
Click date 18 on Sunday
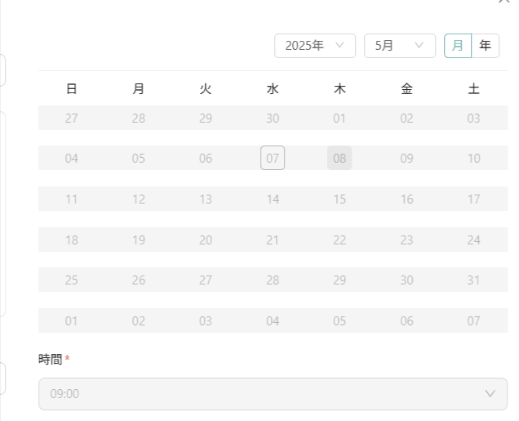(72, 240)
